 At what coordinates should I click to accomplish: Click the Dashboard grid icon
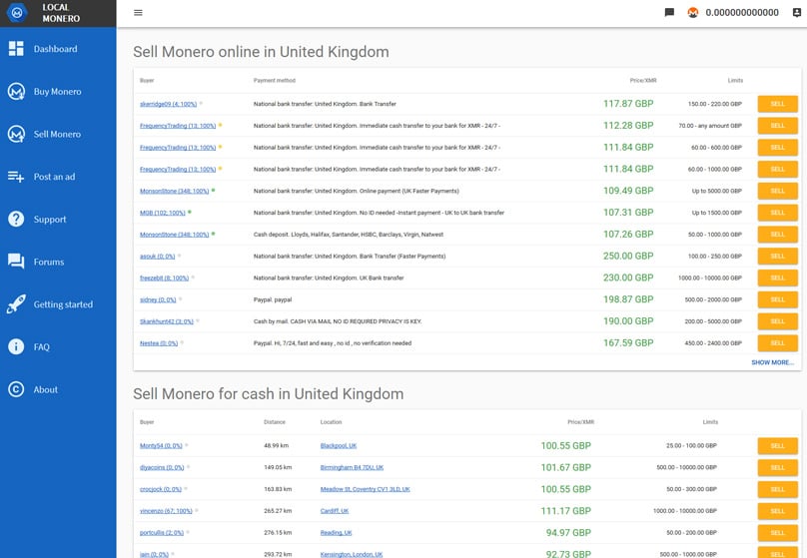coord(16,49)
